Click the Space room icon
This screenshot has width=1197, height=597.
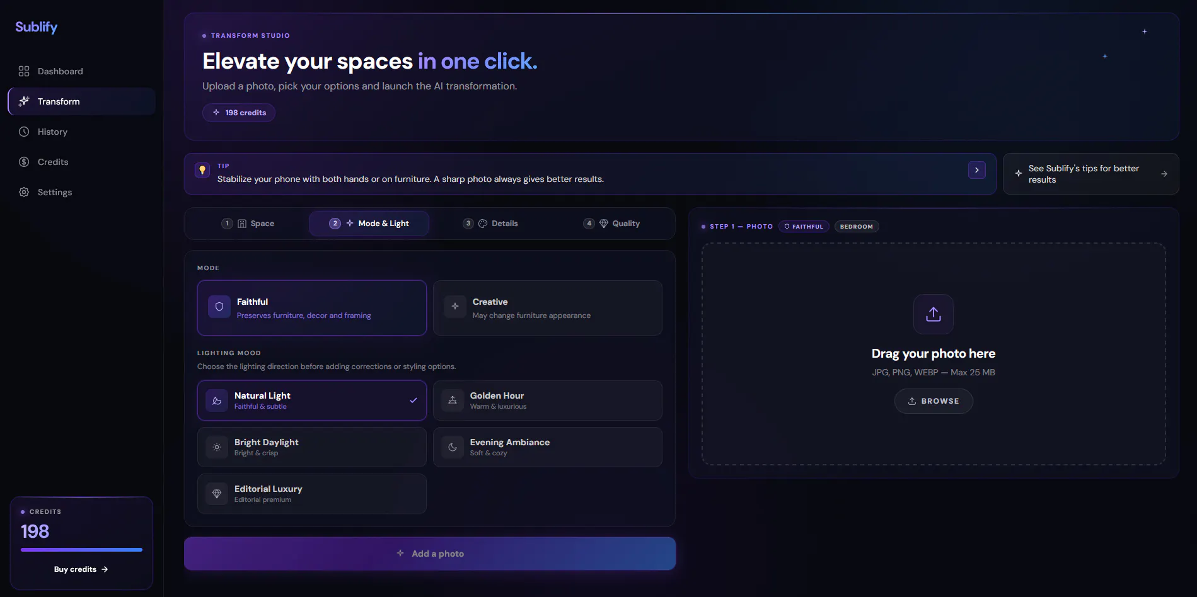point(242,224)
